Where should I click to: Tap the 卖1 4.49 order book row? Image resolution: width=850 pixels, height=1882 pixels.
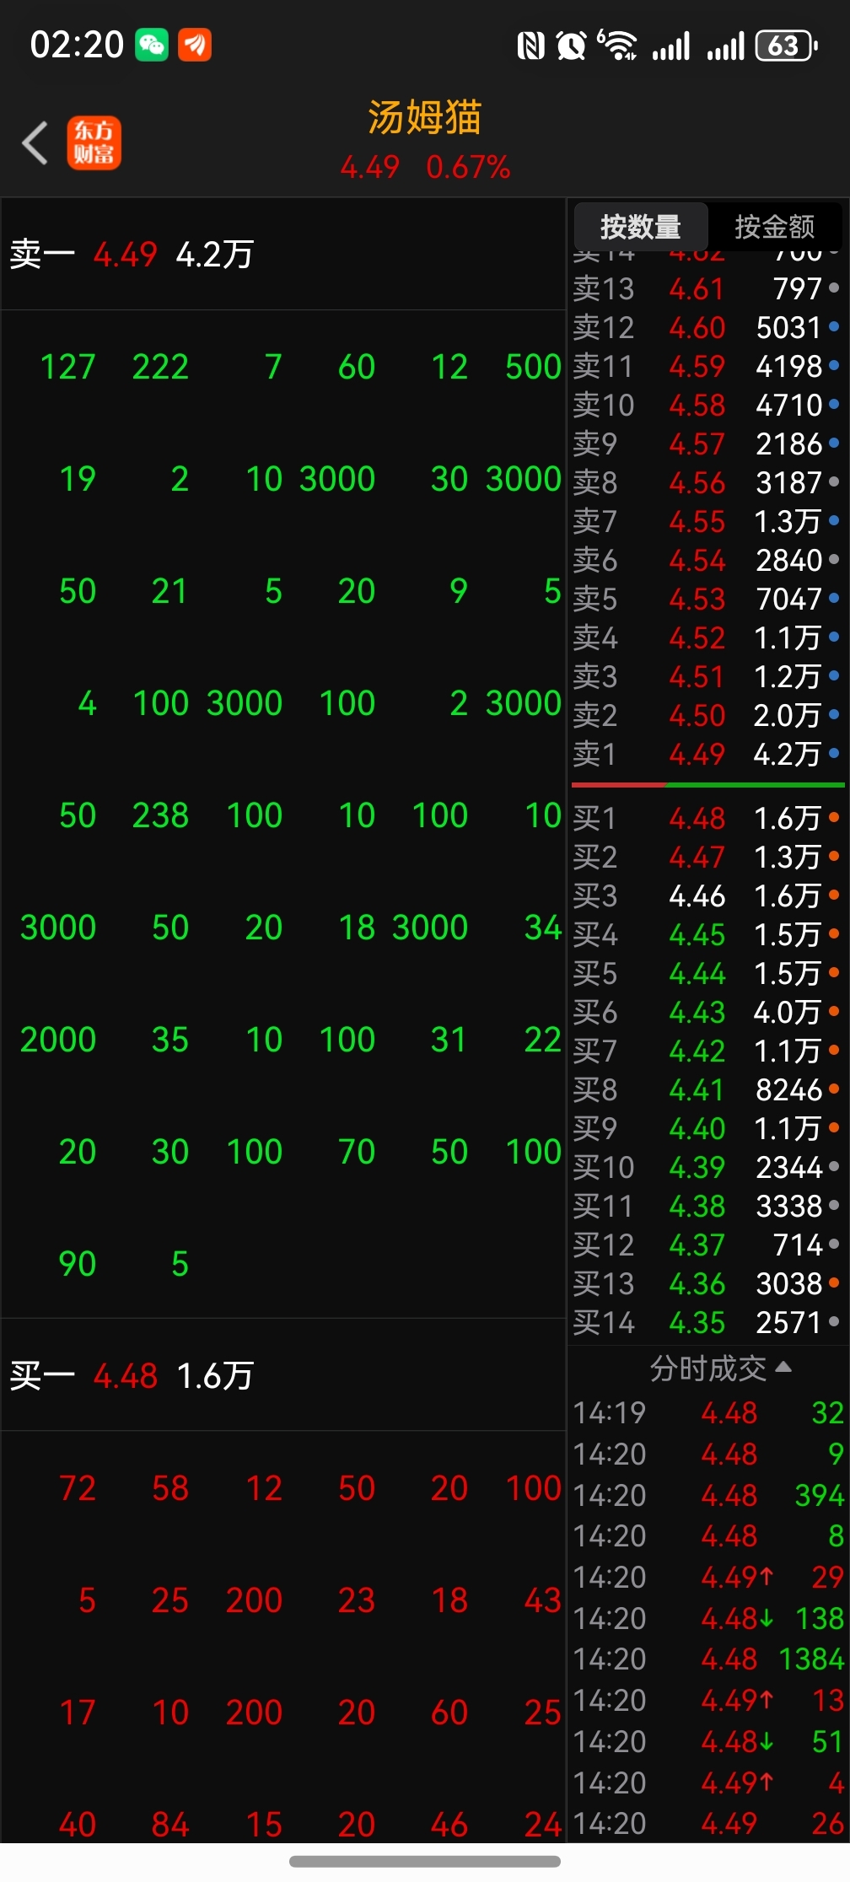pos(707,754)
